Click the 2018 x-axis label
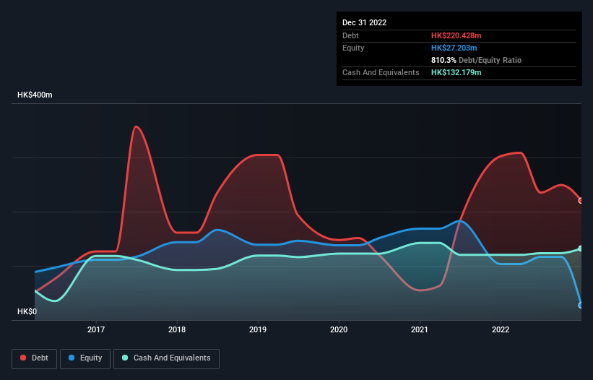 pos(177,329)
